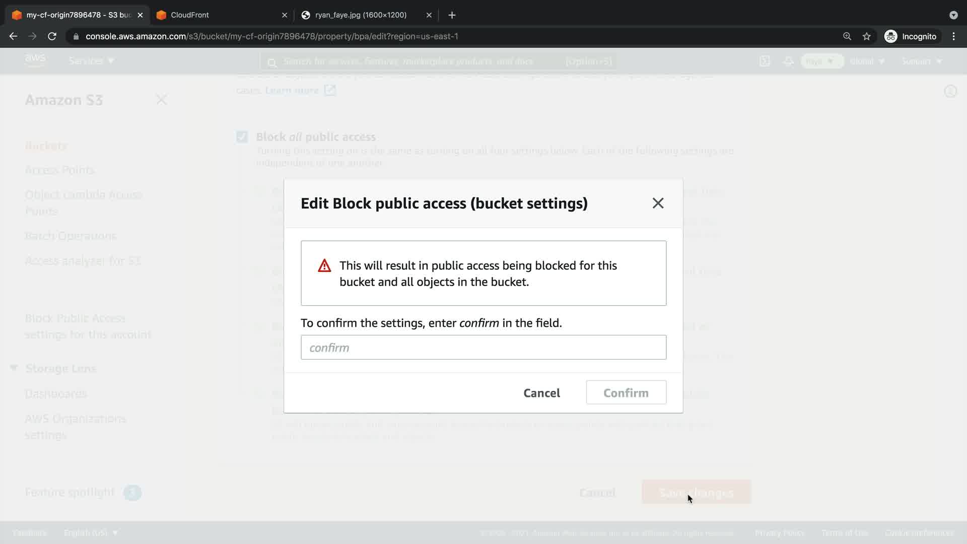Open the notifications bell icon
The image size is (967, 544).
point(788,61)
